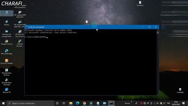The width and height of the screenshot is (188, 106).
Task: Minimize the Command Prompt window
Action: [143, 27]
